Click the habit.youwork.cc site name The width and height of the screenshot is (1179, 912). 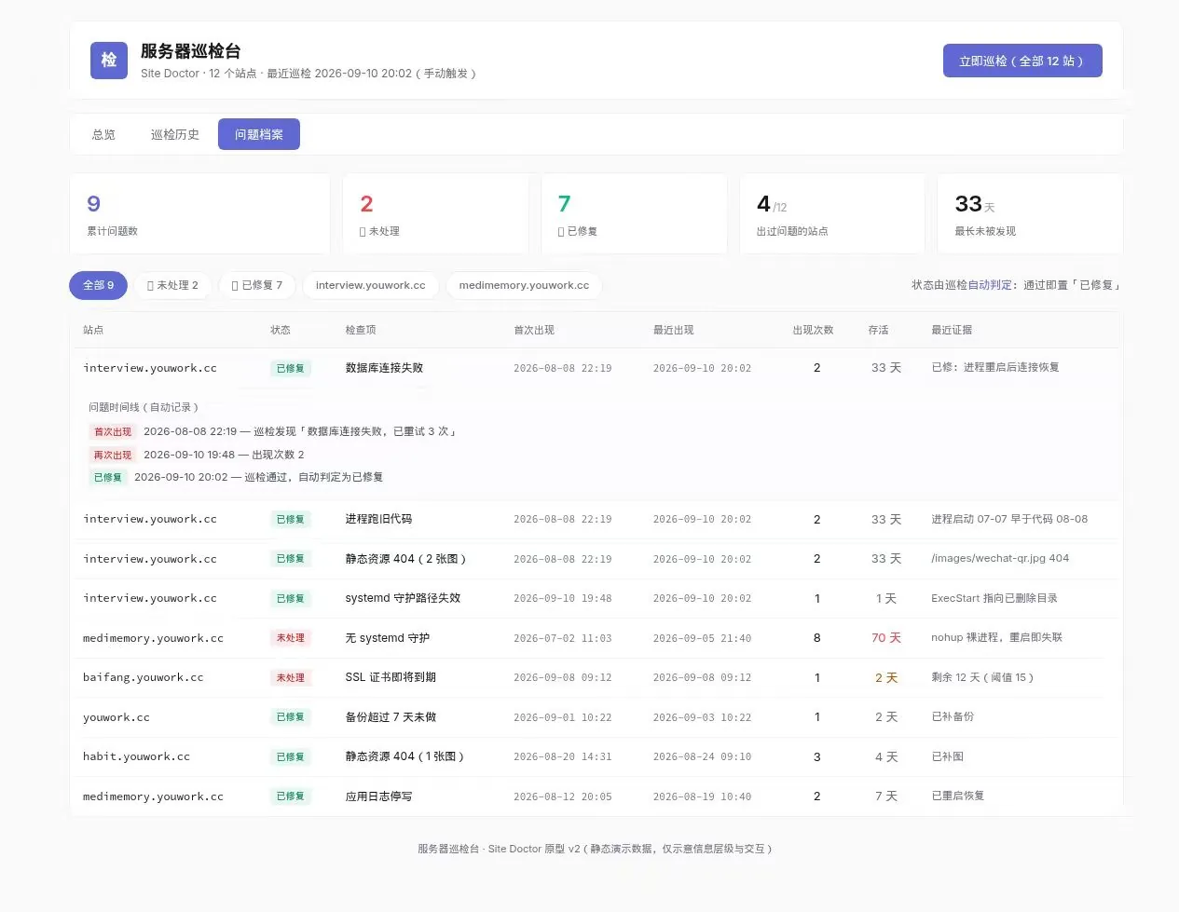coord(136,756)
